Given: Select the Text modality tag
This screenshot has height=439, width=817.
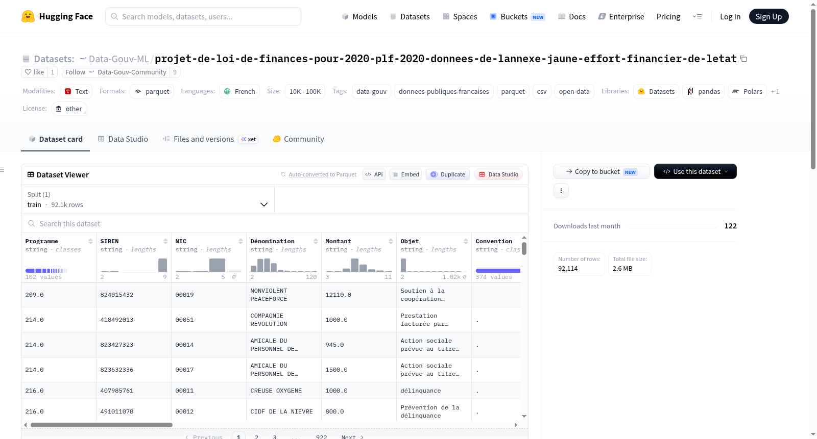Looking at the screenshot, I should 76,91.
